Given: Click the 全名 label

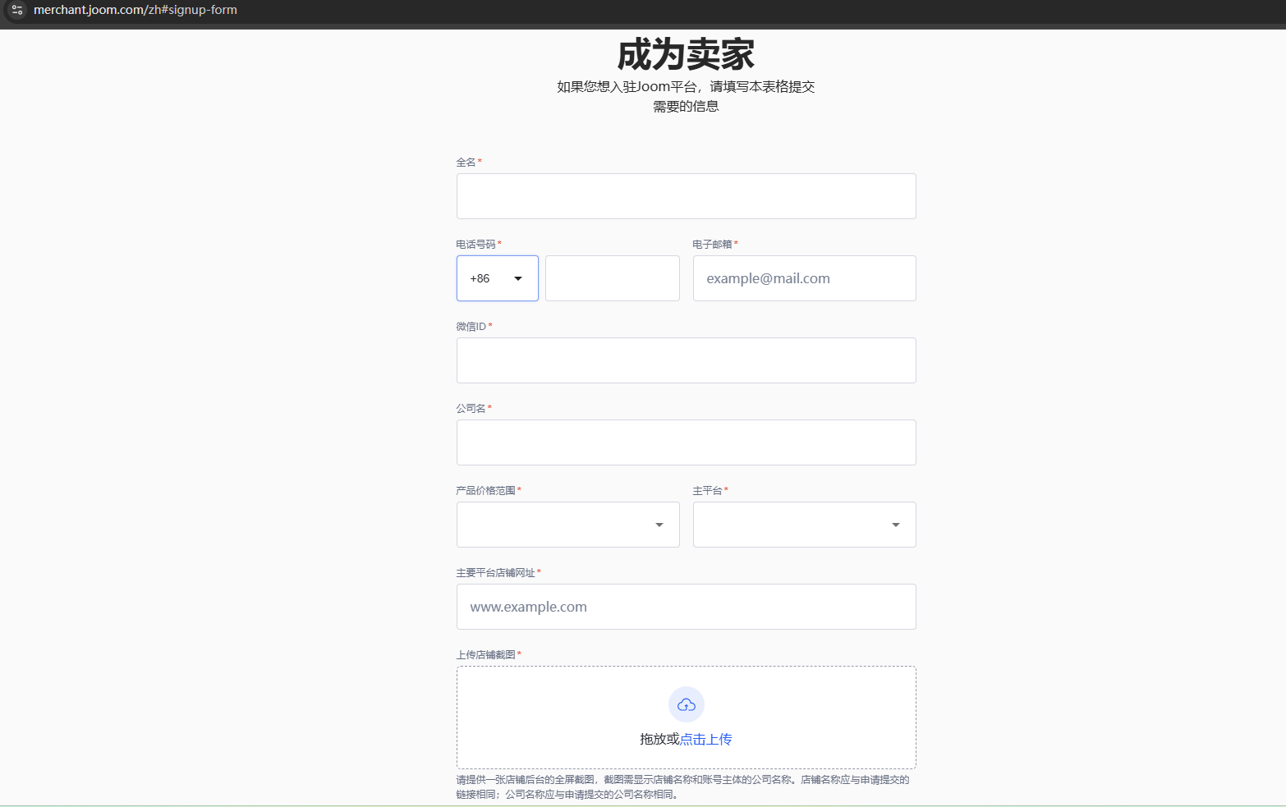Looking at the screenshot, I should pyautogui.click(x=466, y=162).
